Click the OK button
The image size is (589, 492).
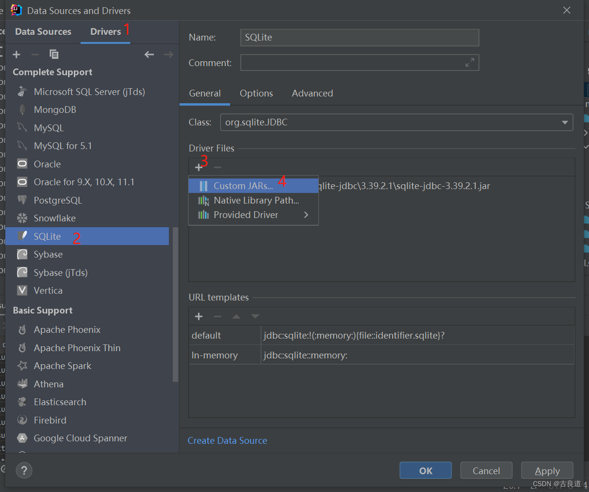click(x=425, y=471)
